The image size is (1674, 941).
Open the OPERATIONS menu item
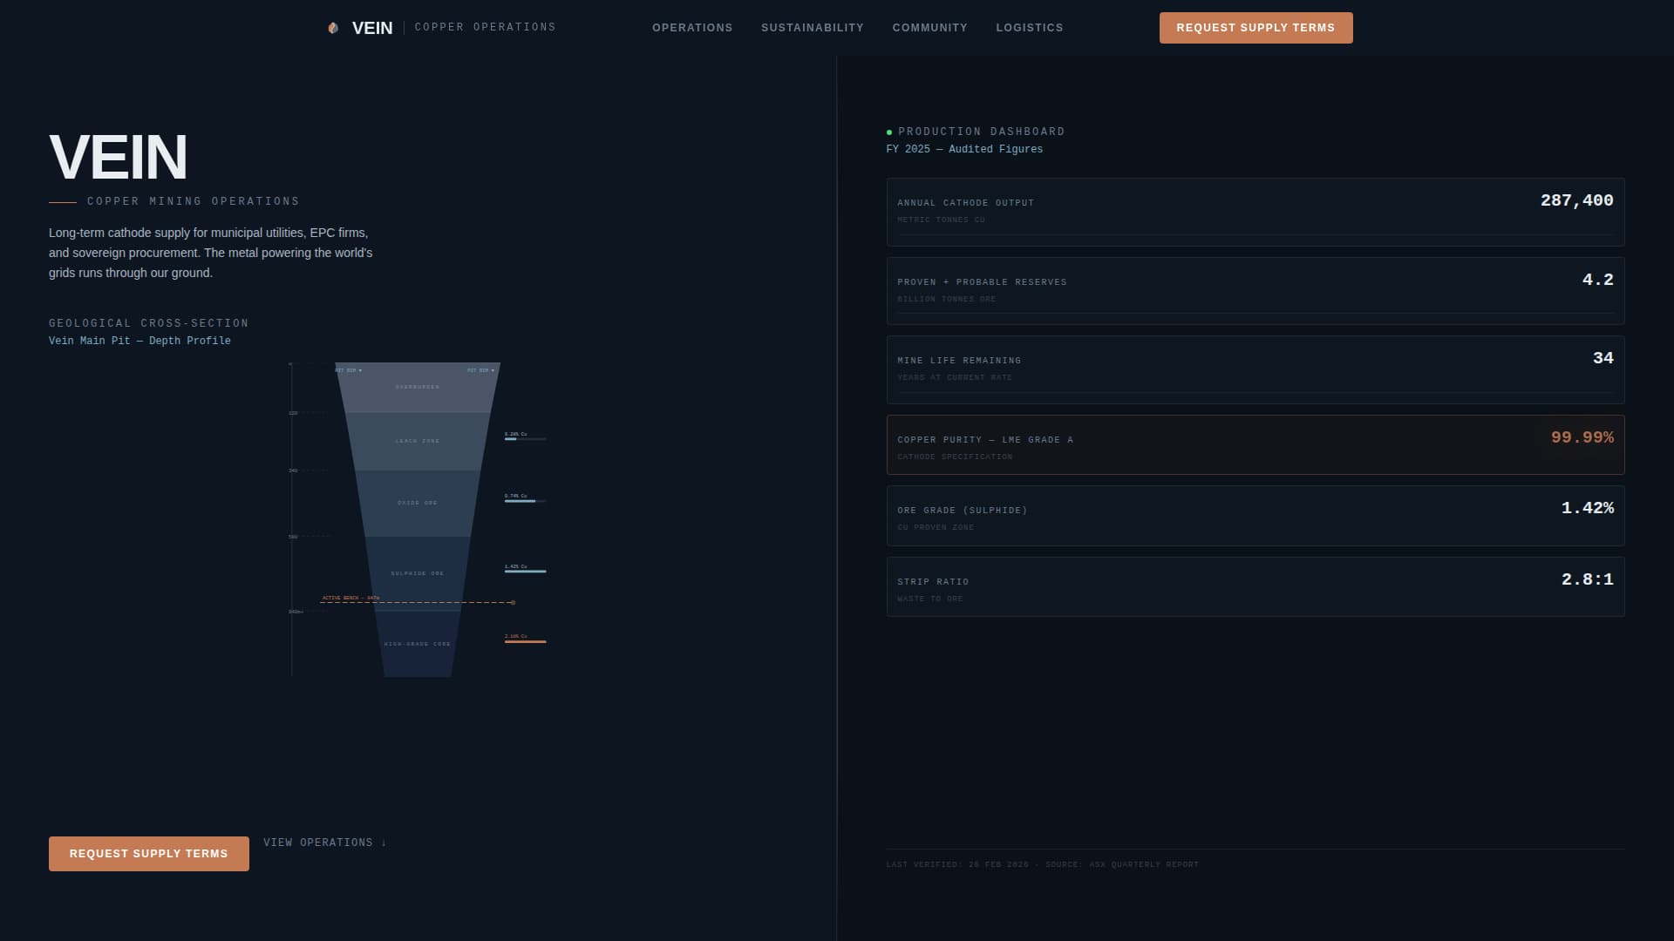click(x=692, y=27)
